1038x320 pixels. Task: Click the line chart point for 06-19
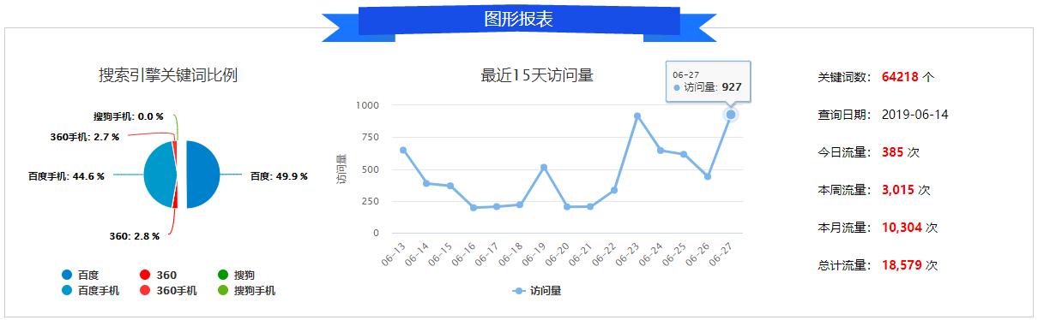click(544, 168)
